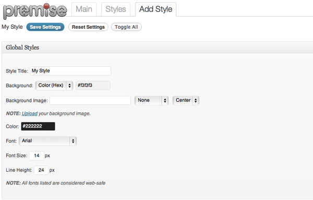The image size is (313, 200).
Task: Open the Main tab
Action: click(x=84, y=9)
